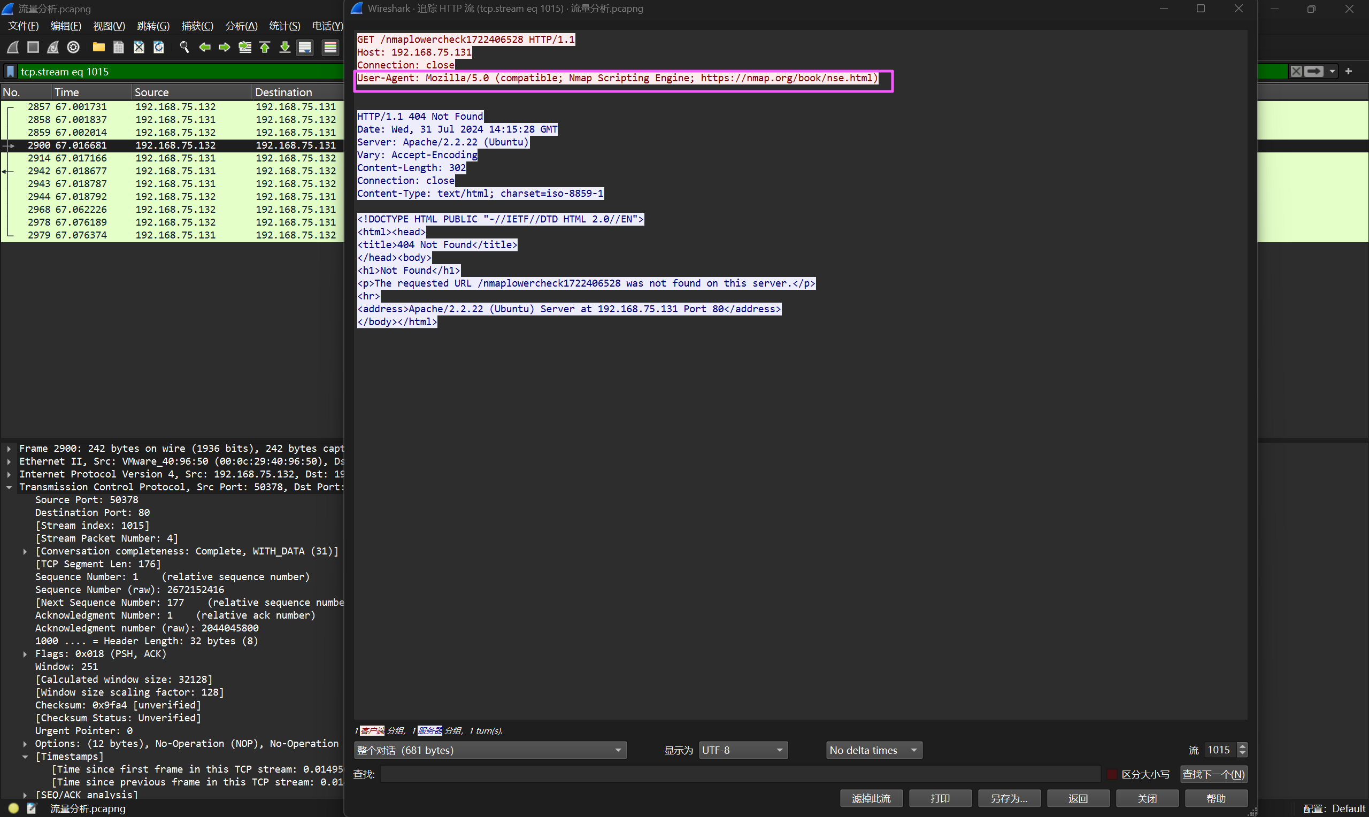Reload this capture file icon
1369x817 pixels.
tap(158, 48)
